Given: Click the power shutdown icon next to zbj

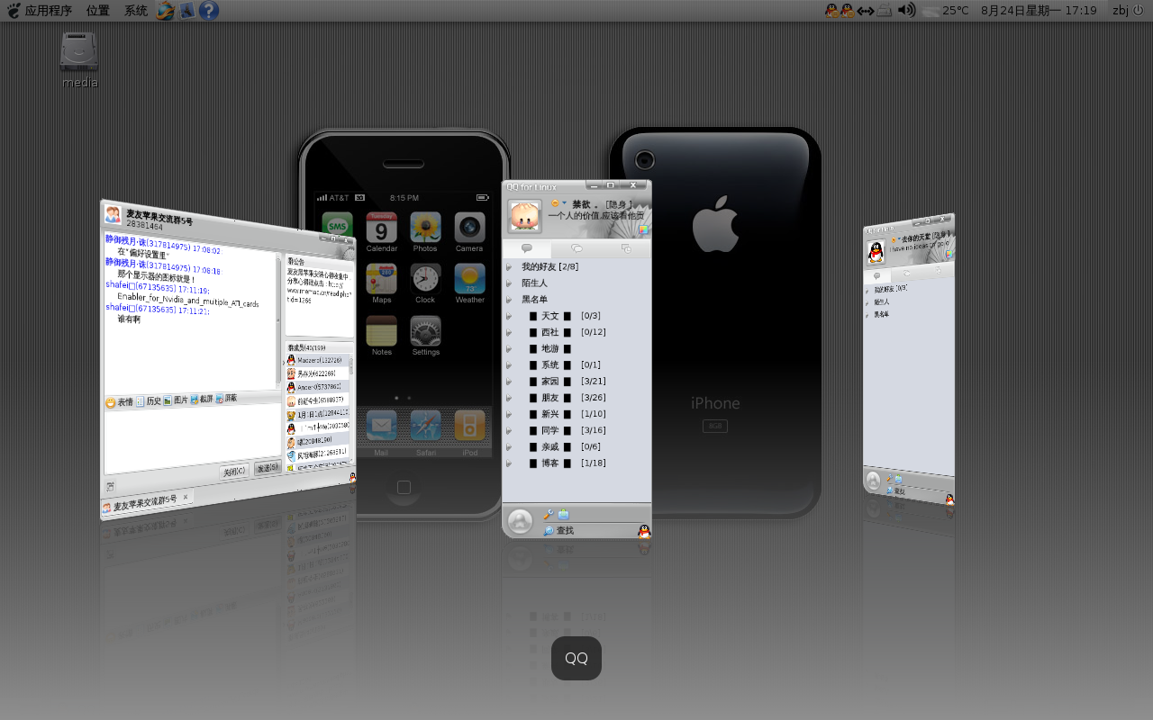Looking at the screenshot, I should pos(1138,11).
